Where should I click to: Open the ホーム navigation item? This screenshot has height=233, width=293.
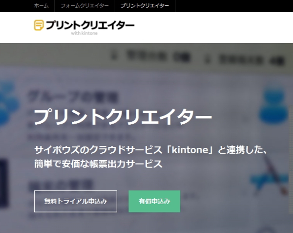point(41,6)
